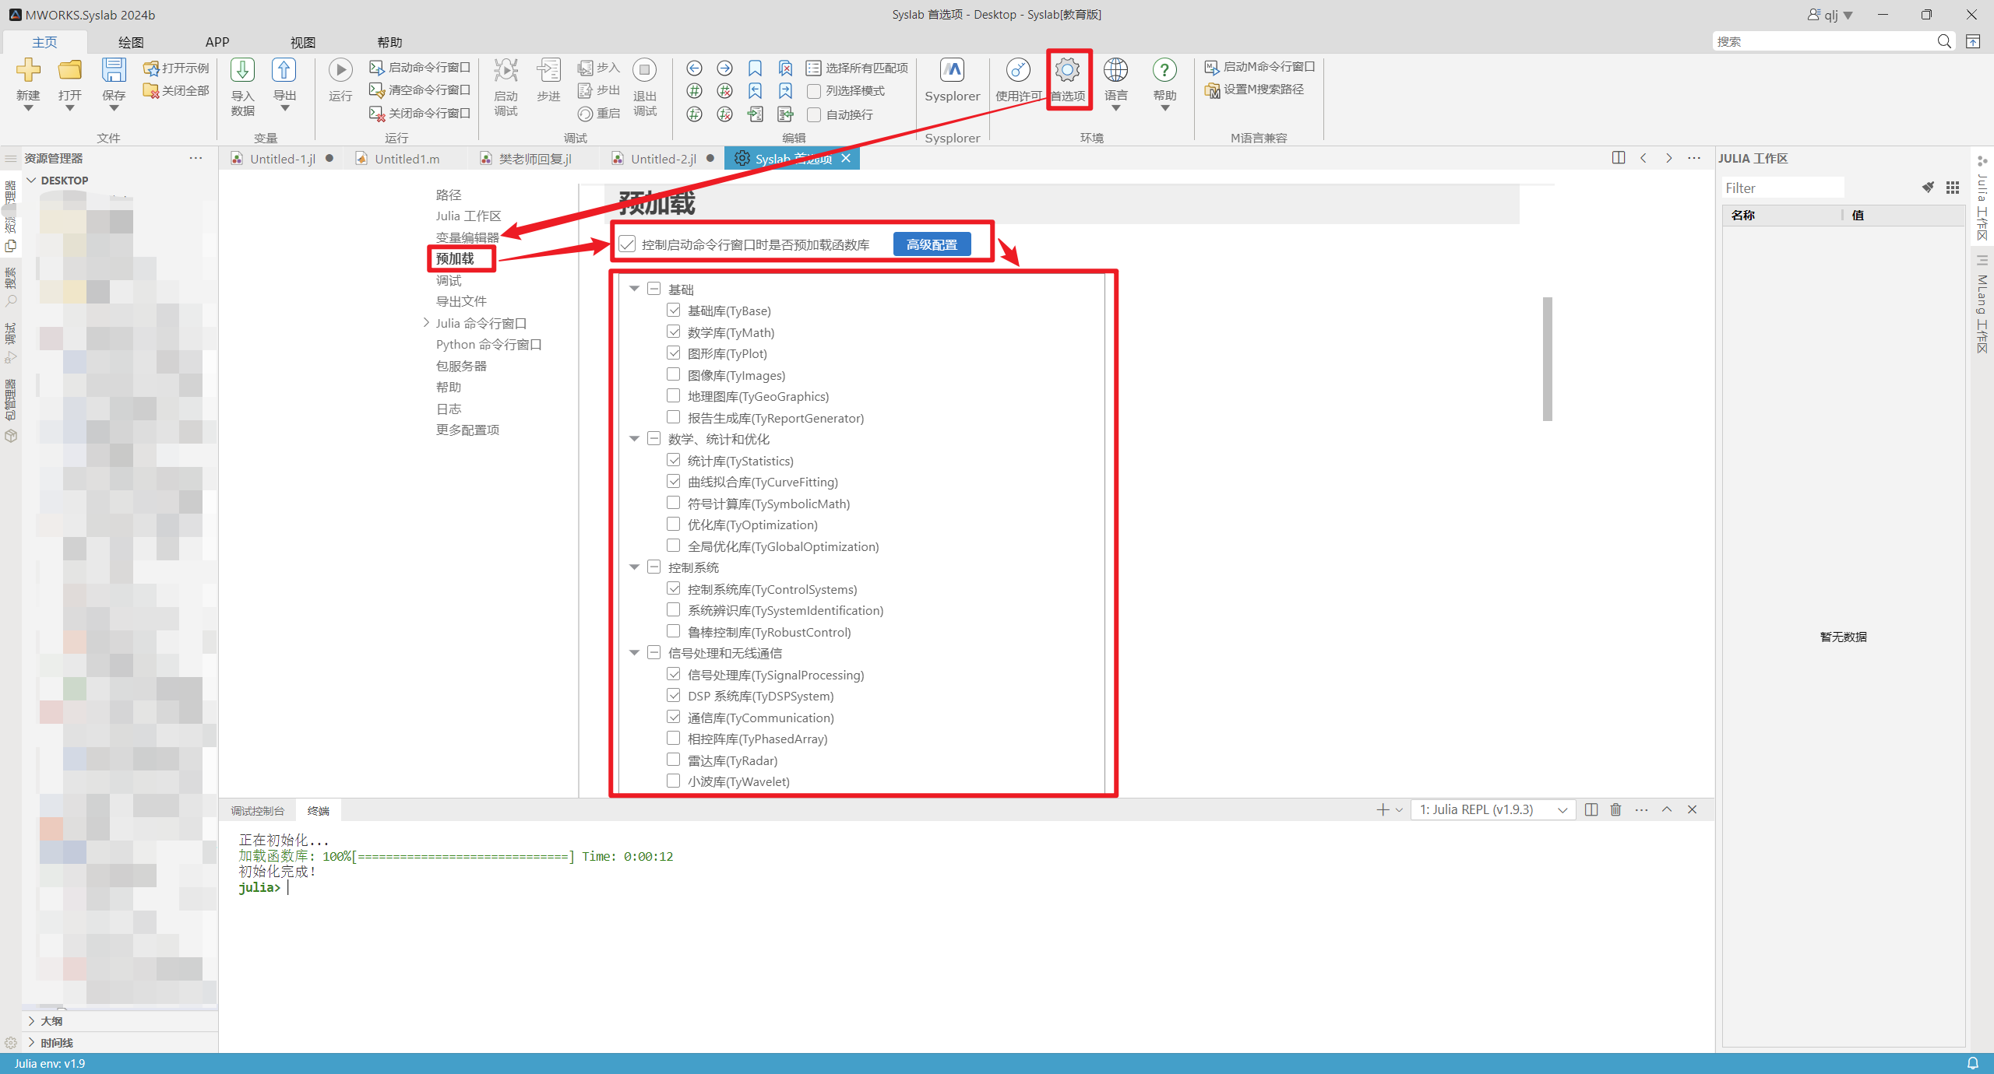The image size is (1994, 1074).
Task: Toggle 控制启动命令行窗口时是否预加载函数库 checkbox
Action: pos(627,244)
